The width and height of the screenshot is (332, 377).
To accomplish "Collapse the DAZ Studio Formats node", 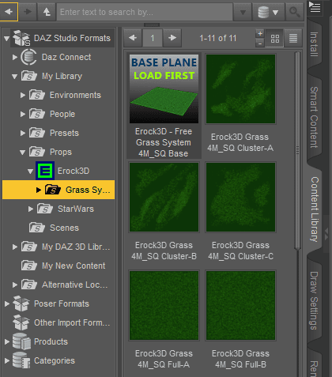I will [x=6, y=39].
